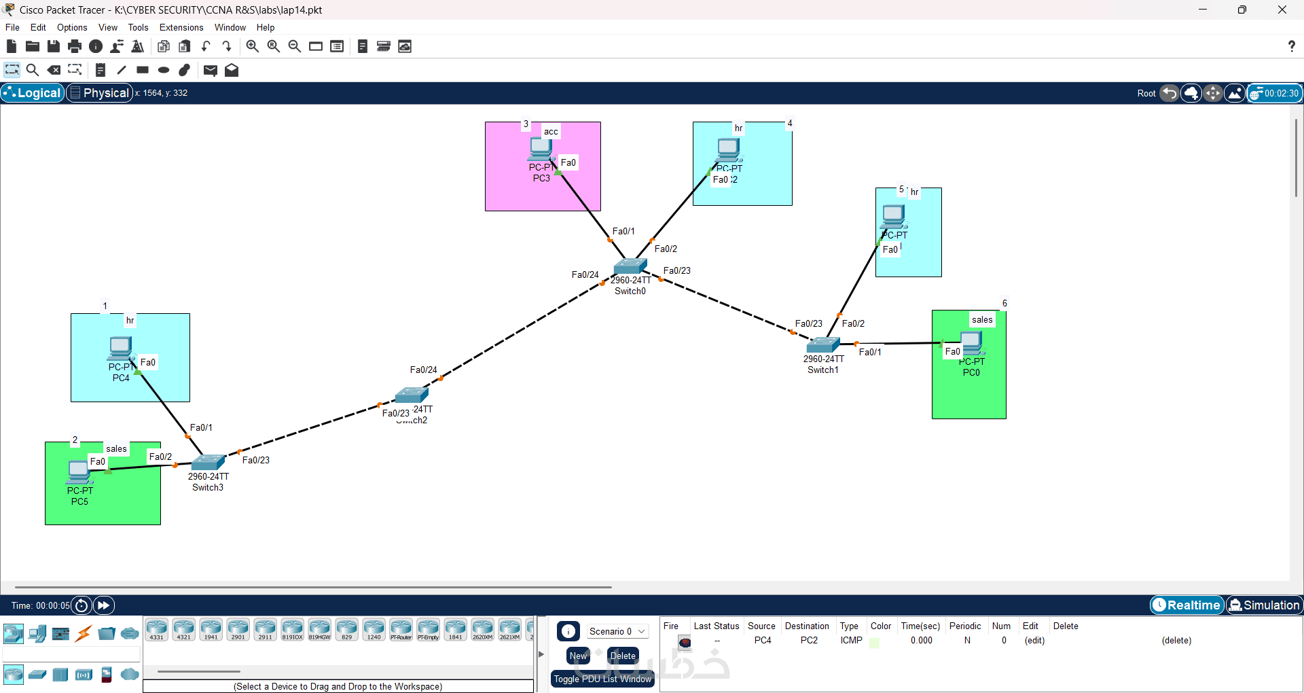Switch to Realtime mode

pyautogui.click(x=1187, y=605)
